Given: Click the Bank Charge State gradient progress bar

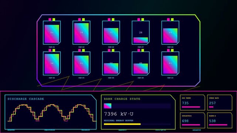Looking at the screenshot, I should 137,106.
